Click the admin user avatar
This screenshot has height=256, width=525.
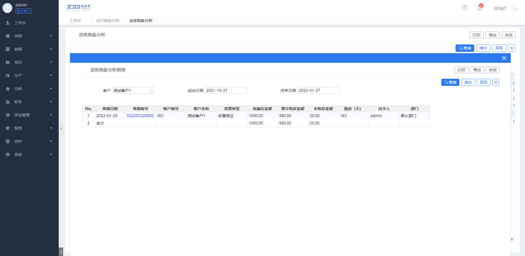coord(7,8)
